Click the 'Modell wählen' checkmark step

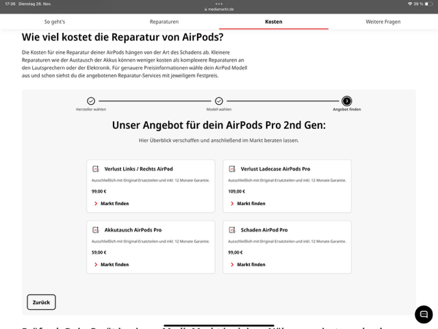pyautogui.click(x=219, y=101)
